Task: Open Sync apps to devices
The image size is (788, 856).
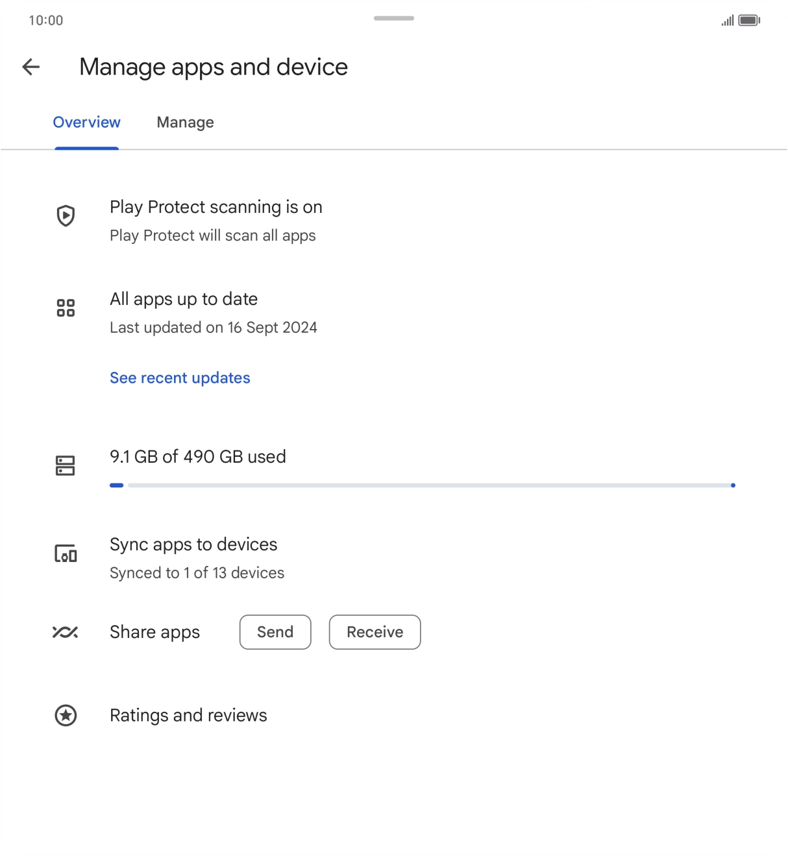Action: (193, 544)
